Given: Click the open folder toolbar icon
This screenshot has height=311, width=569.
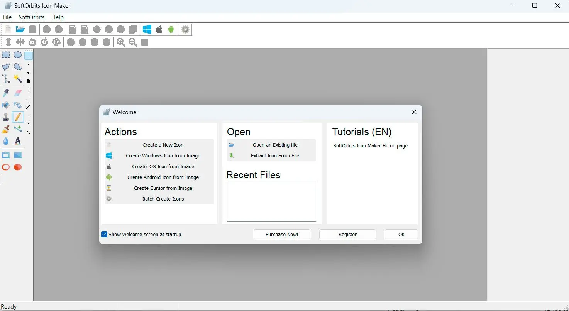Looking at the screenshot, I should click(x=20, y=30).
